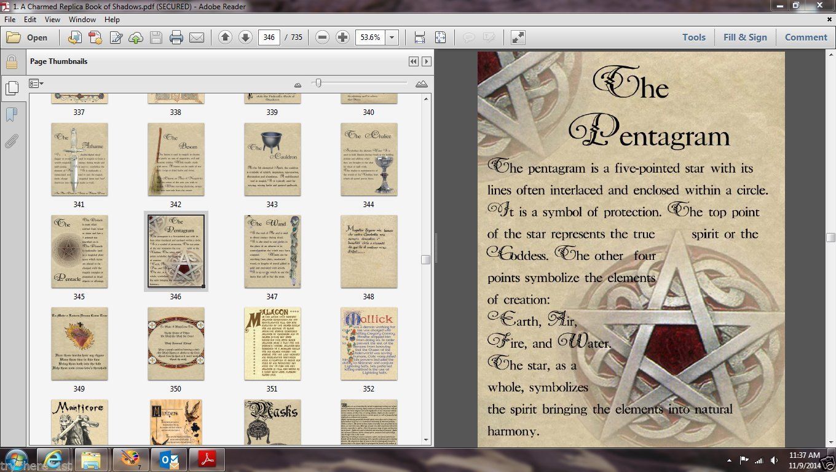Viewport: 836px width, 472px height.
Task: Click the Page Thumbnails panel icon
Action: (11, 88)
